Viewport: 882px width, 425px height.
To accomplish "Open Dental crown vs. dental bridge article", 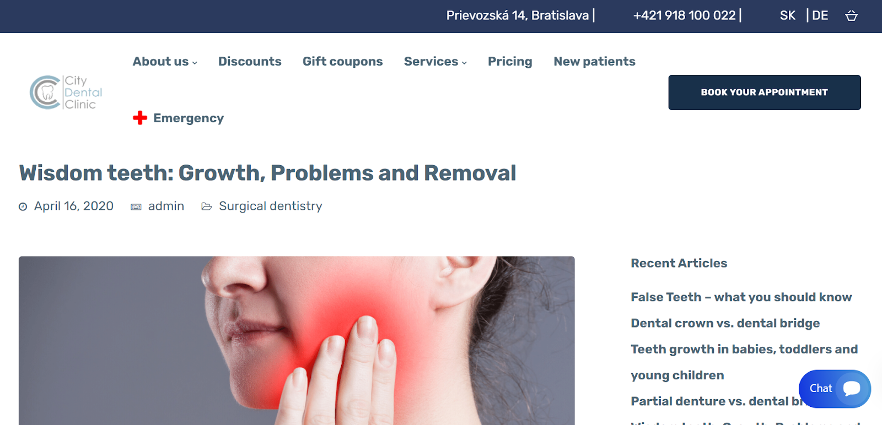I will click(725, 323).
